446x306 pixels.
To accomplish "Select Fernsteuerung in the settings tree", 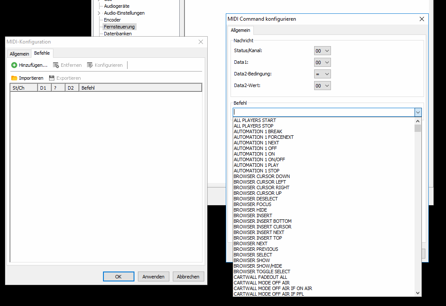I will tap(119, 27).
